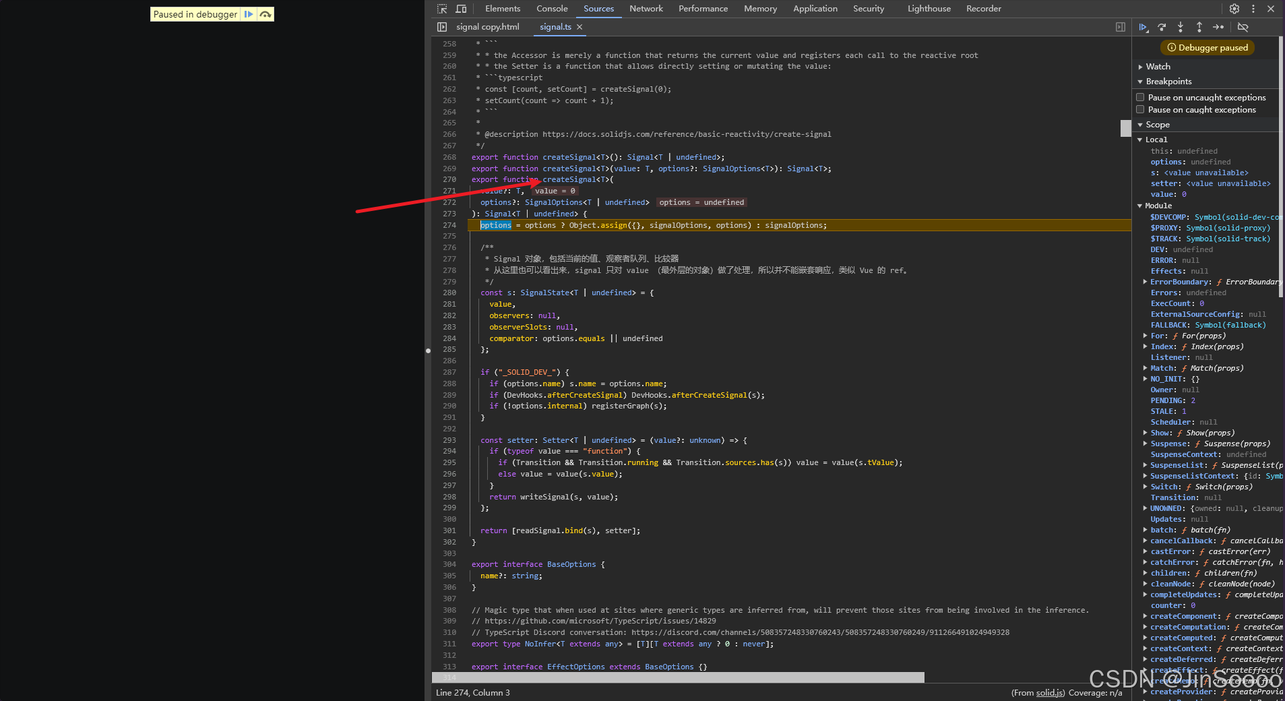The height and width of the screenshot is (701, 1285).
Task: Toggle the device toolbar icon
Action: [x=462, y=9]
